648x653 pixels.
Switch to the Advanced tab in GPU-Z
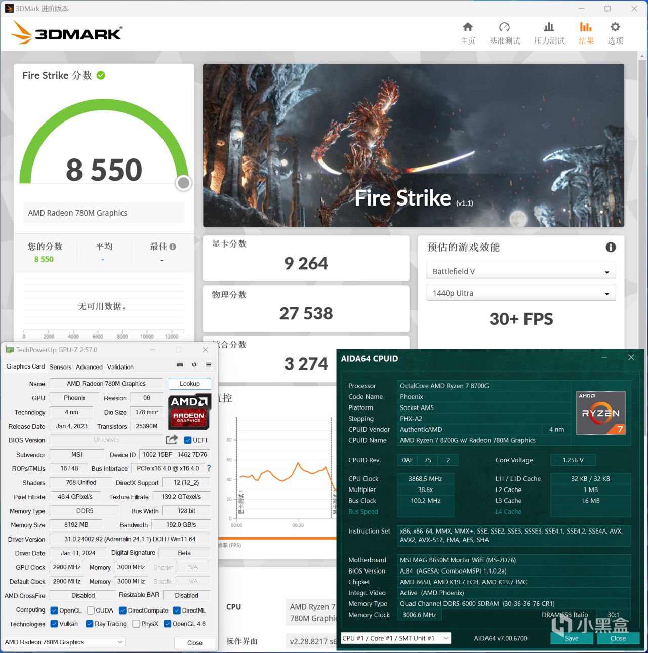(x=89, y=367)
